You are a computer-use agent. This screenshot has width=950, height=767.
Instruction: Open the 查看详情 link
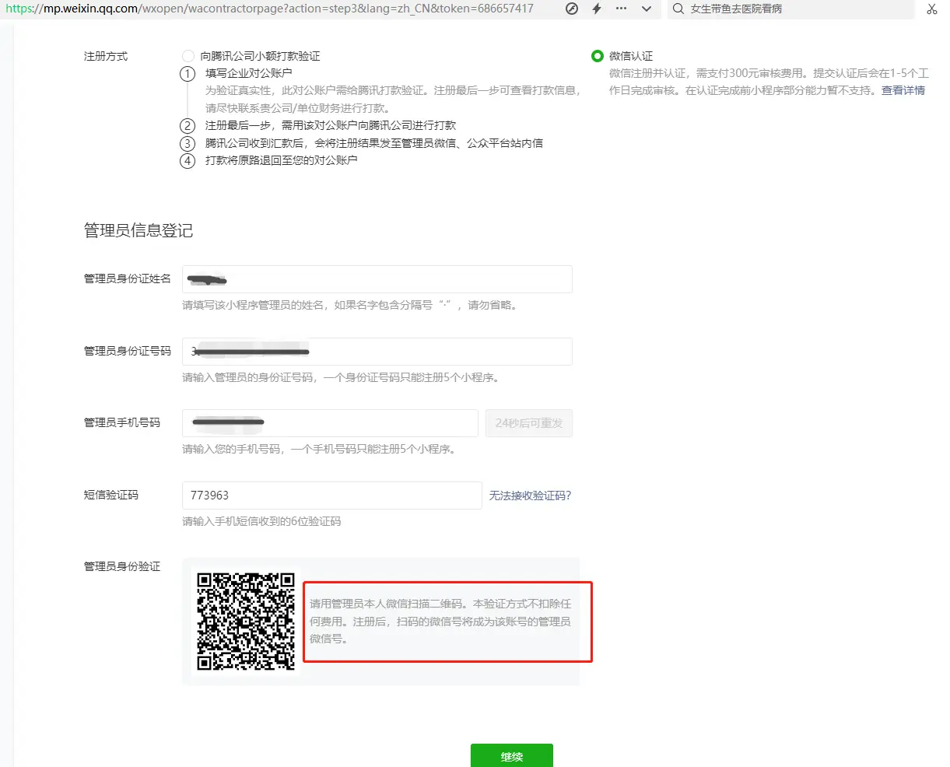(x=903, y=90)
